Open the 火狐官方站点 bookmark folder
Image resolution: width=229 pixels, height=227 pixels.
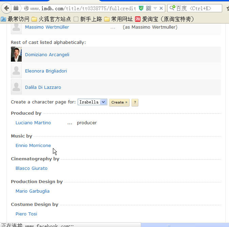[51, 19]
